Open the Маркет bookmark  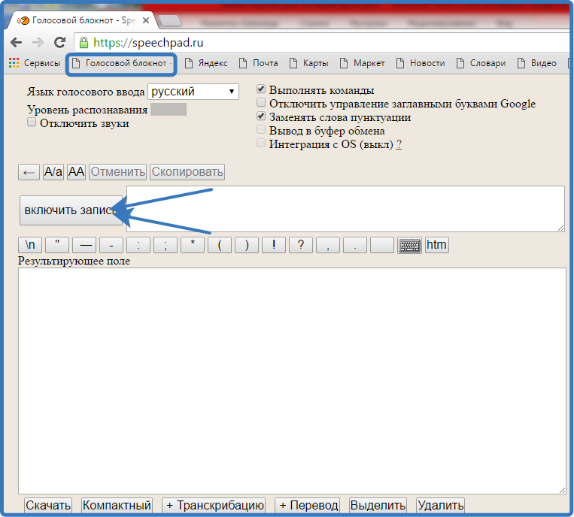(x=362, y=63)
